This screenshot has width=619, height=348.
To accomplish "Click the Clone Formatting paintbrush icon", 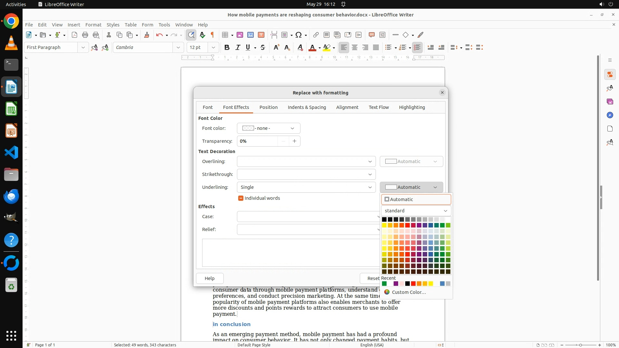I will click(147, 35).
